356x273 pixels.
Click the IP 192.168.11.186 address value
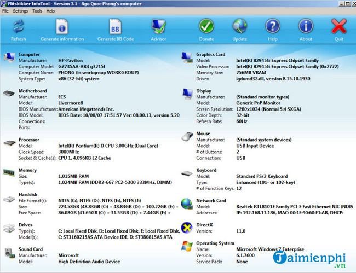tap(290, 213)
